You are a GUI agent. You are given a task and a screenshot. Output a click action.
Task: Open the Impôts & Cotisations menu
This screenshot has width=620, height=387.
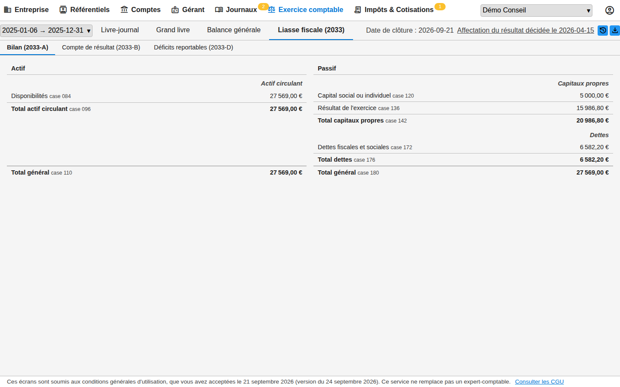(394, 9)
